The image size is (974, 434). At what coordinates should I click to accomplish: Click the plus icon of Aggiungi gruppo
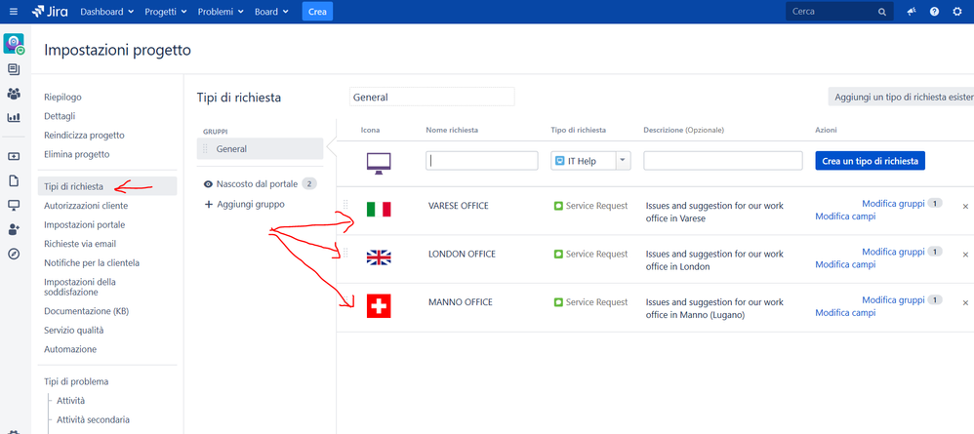(x=209, y=204)
